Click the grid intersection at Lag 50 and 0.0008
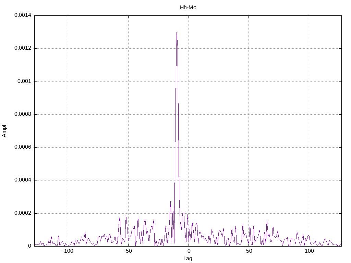Viewport: 351px width, 263px height. click(x=249, y=114)
